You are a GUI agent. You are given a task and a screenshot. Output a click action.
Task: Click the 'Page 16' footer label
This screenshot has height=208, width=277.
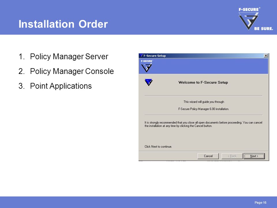(x=260, y=203)
